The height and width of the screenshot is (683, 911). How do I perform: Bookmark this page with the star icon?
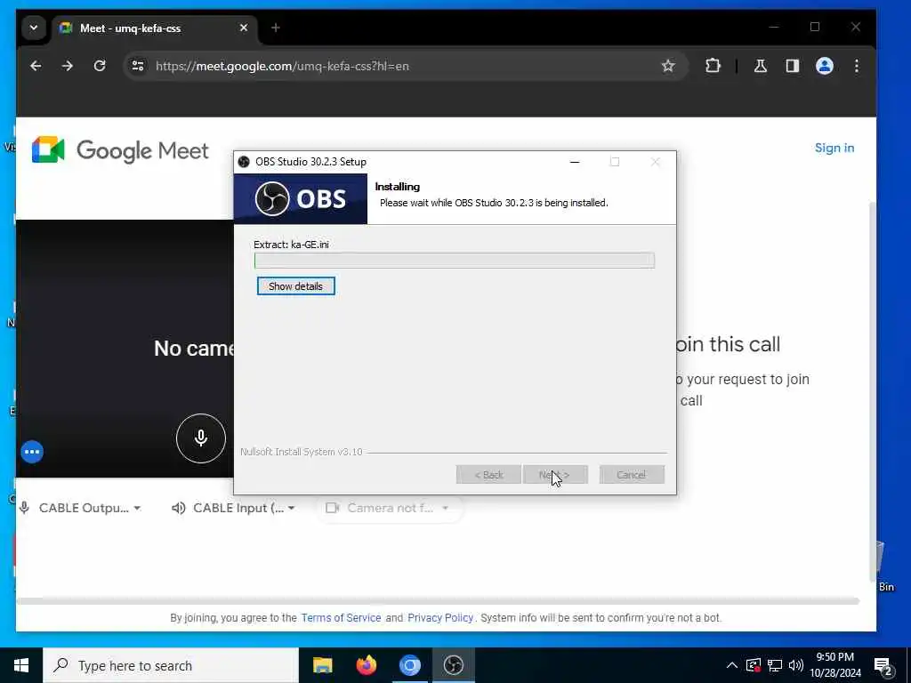(x=668, y=66)
